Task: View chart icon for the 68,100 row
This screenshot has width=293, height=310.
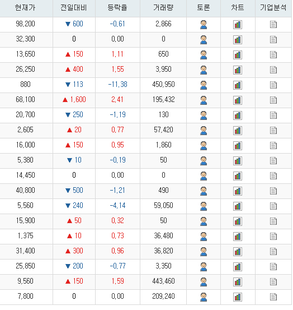Action: [238, 100]
